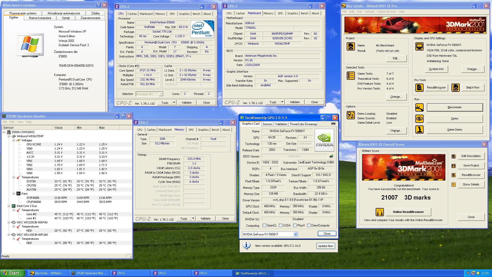Click the NVIDIA logo in GPU-Z
Screen dimensions: 492x277
pos(324,140)
